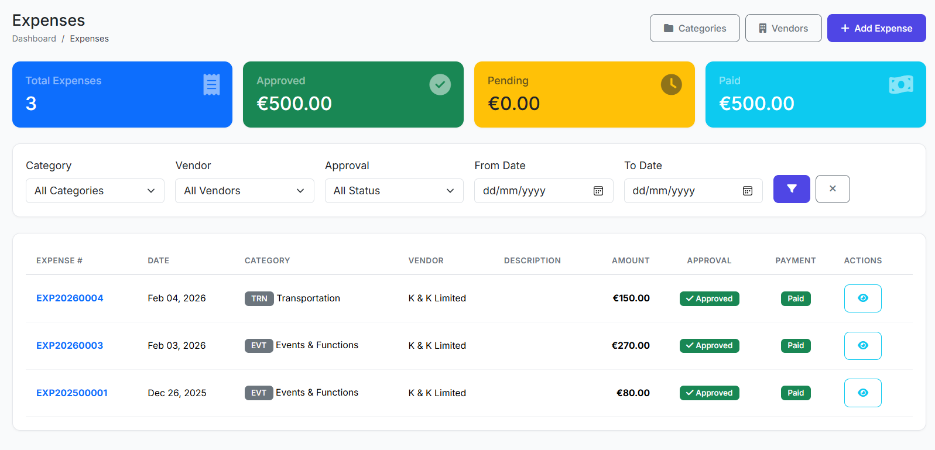The width and height of the screenshot is (935, 450).
Task: View expense EXP20260003 using eye icon
Action: tap(862, 346)
